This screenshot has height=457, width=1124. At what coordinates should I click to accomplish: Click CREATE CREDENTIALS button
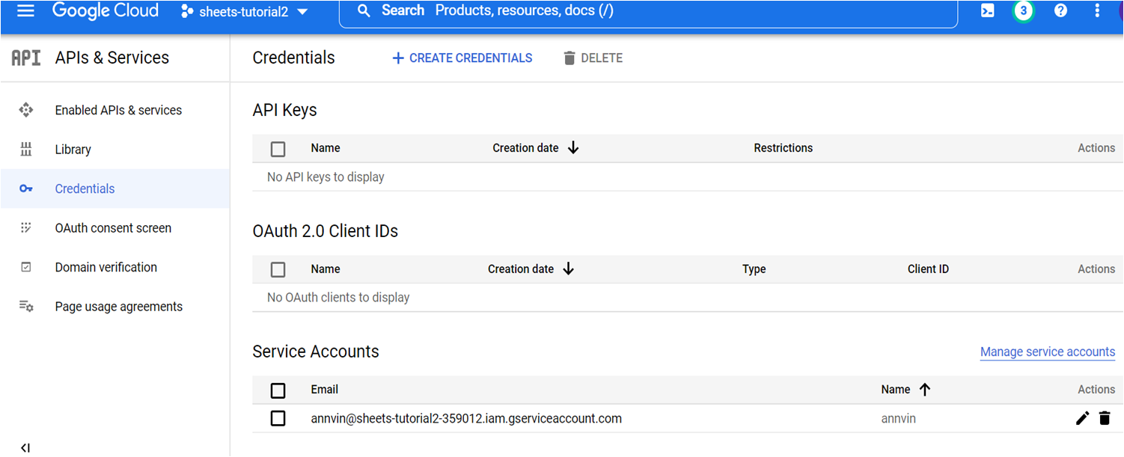[x=462, y=58]
